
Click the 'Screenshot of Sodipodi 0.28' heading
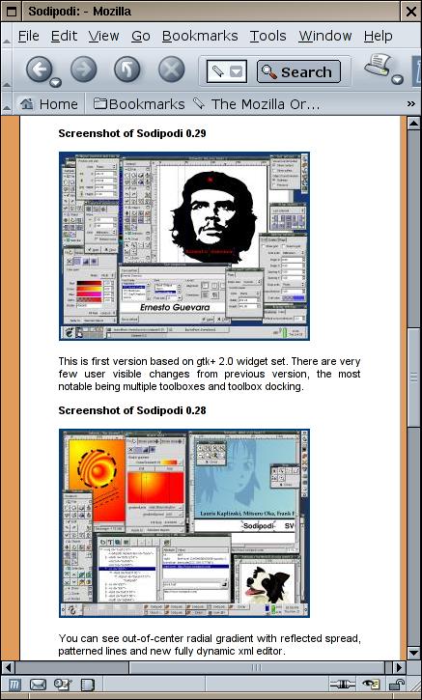(132, 410)
